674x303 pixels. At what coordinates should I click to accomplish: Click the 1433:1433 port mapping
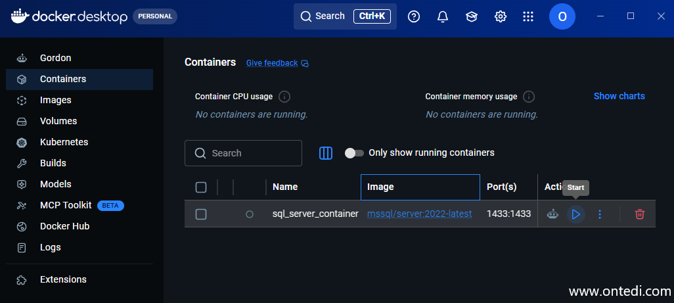(508, 214)
